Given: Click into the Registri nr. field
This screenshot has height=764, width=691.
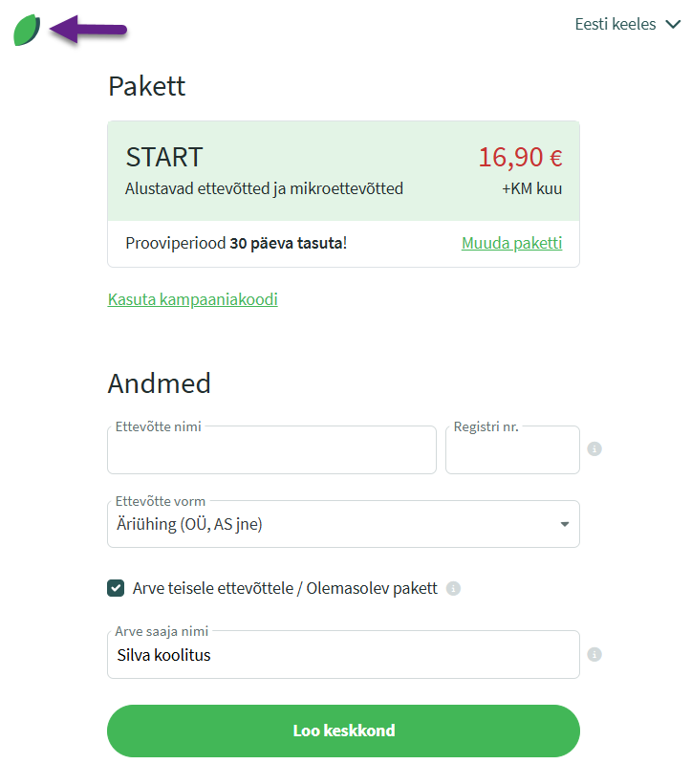Looking at the screenshot, I should (512, 453).
